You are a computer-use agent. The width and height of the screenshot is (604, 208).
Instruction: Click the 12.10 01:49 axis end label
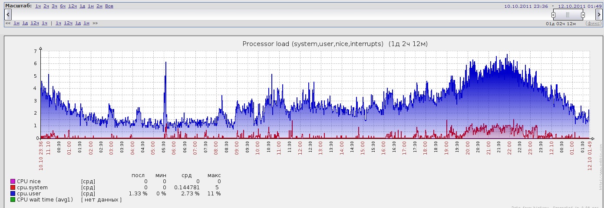point(590,155)
